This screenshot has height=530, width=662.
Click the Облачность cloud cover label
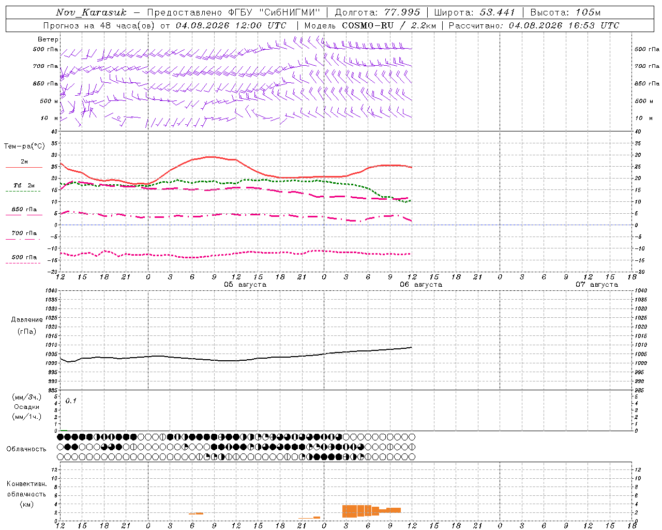pos(26,449)
